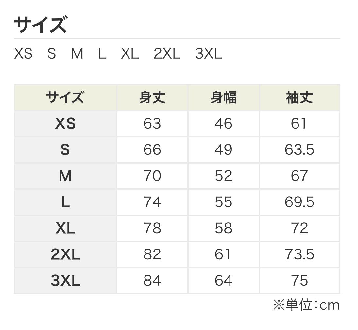Choose size L from the size list

102,54
